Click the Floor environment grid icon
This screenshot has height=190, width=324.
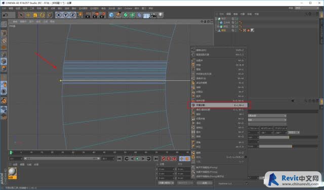click(146, 16)
